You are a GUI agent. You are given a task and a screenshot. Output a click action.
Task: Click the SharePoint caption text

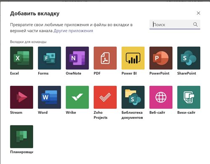point(186,73)
